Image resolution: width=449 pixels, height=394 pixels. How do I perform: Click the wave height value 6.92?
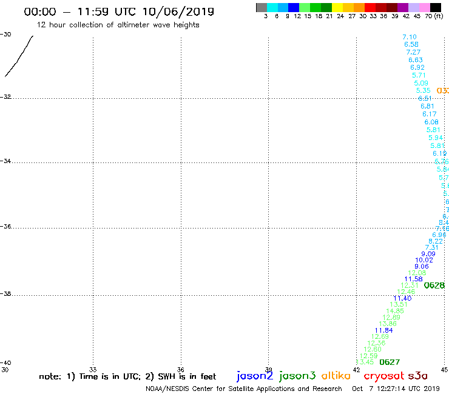(417, 67)
